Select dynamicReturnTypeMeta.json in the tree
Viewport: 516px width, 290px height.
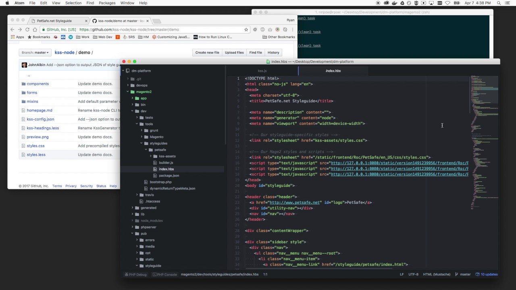click(173, 188)
